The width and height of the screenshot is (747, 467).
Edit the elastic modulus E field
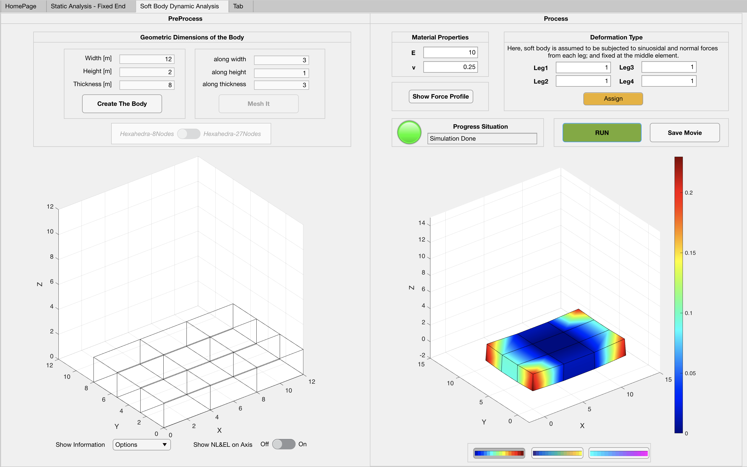tap(450, 52)
